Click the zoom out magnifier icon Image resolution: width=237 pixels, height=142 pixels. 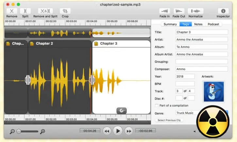[12, 132]
